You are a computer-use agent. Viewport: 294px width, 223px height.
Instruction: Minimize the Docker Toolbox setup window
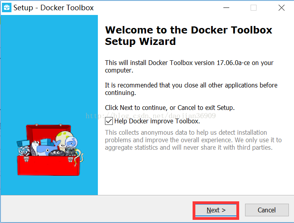[227, 7]
